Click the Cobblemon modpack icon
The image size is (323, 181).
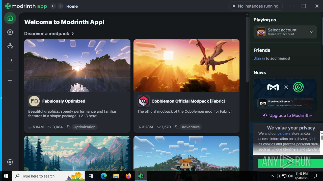(144, 101)
